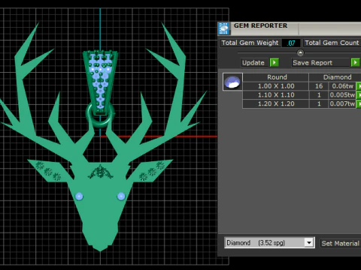
Task: Click the 0.06tw weight cell
Action: point(342,86)
